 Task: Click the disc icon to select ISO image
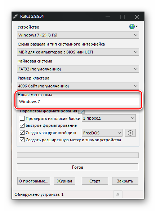point(130,133)
